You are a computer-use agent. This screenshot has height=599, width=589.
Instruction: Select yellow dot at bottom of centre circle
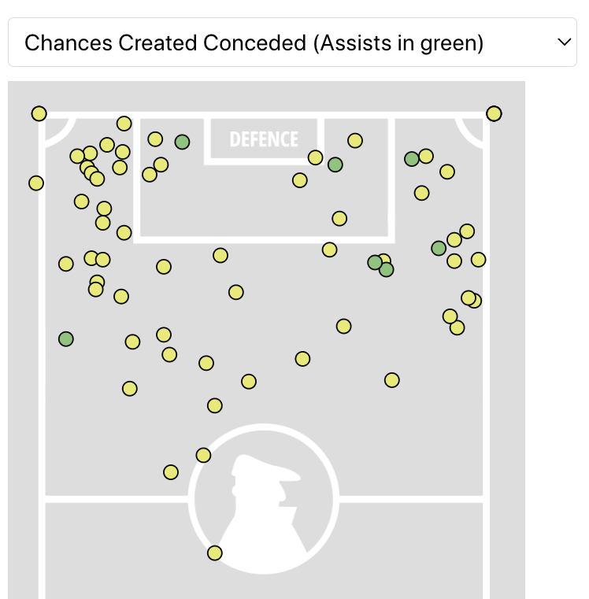pos(215,553)
